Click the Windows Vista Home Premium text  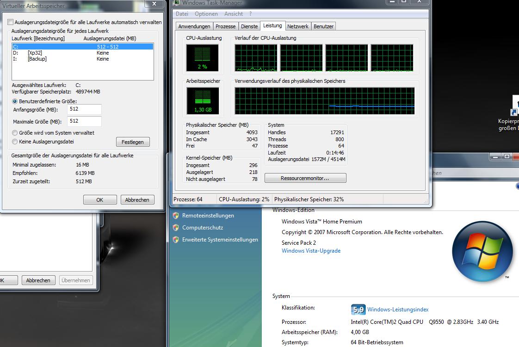322,222
